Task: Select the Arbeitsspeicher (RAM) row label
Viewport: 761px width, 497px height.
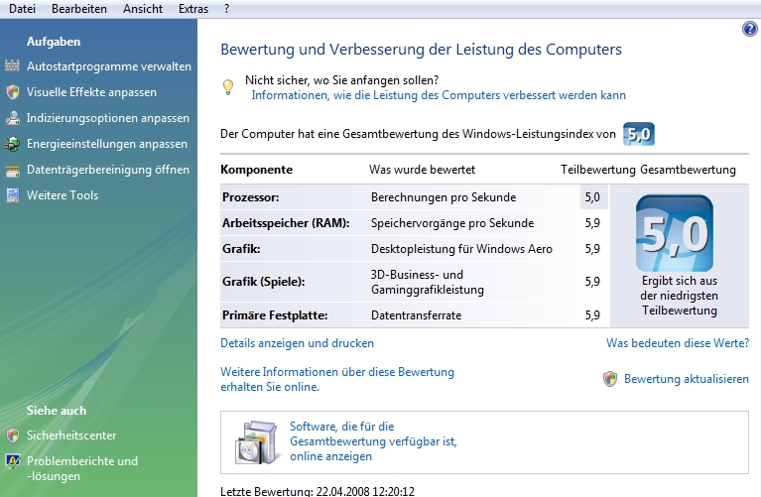Action: (x=286, y=223)
